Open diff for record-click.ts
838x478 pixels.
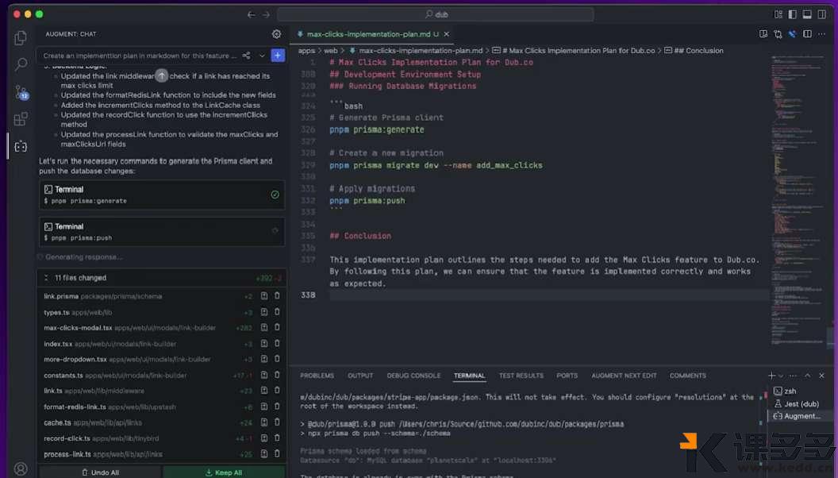coord(264,438)
